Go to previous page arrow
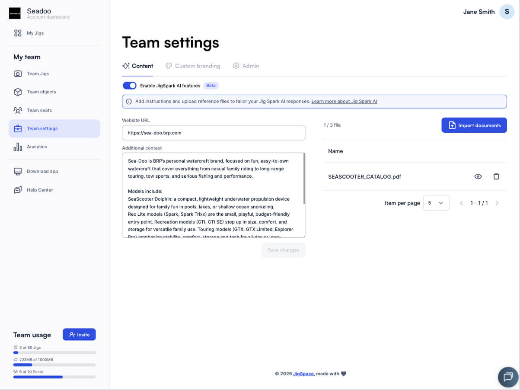Viewport: 520px width, 390px height. tap(462, 203)
